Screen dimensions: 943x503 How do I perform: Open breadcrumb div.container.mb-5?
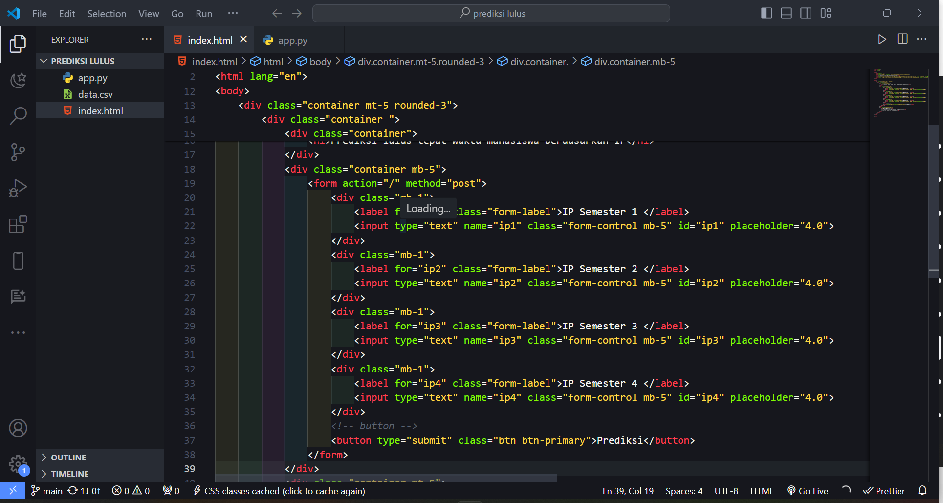point(628,62)
